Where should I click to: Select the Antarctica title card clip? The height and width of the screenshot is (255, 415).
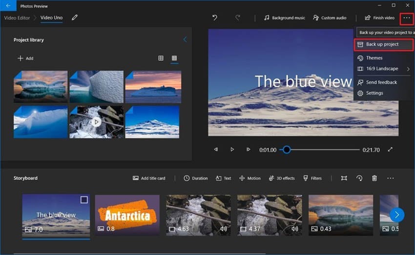(x=127, y=215)
